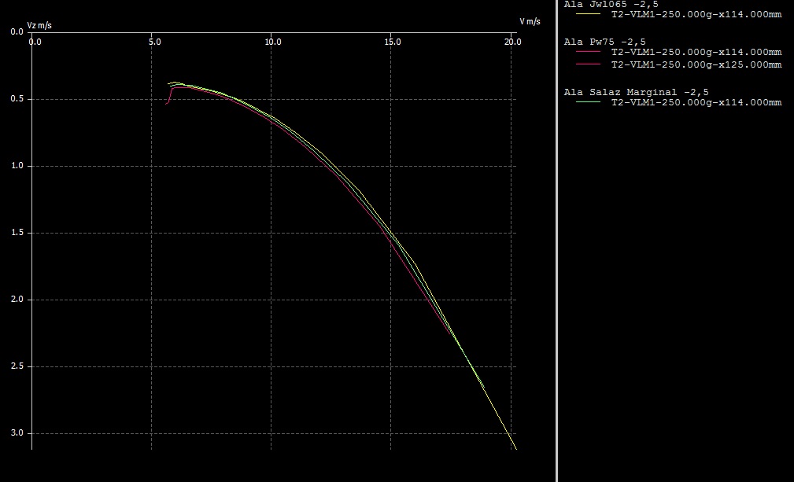Click the 0.0 origin label on the Vz axis
Image resolution: width=794 pixels, height=482 pixels.
[x=17, y=32]
